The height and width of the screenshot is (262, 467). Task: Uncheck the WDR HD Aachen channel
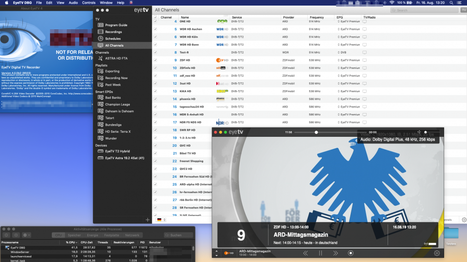pyautogui.click(x=155, y=29)
